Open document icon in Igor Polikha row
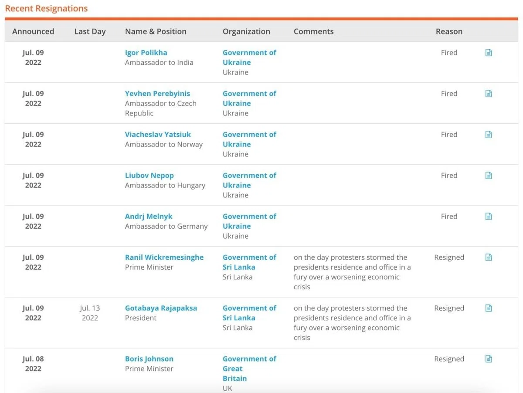The height and width of the screenshot is (393, 523). coord(489,53)
